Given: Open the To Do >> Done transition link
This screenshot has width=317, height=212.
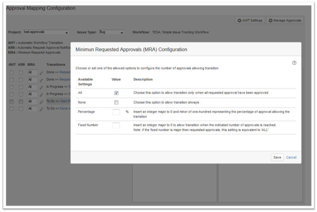Looking at the screenshot, I should pyautogui.click(x=64, y=109).
